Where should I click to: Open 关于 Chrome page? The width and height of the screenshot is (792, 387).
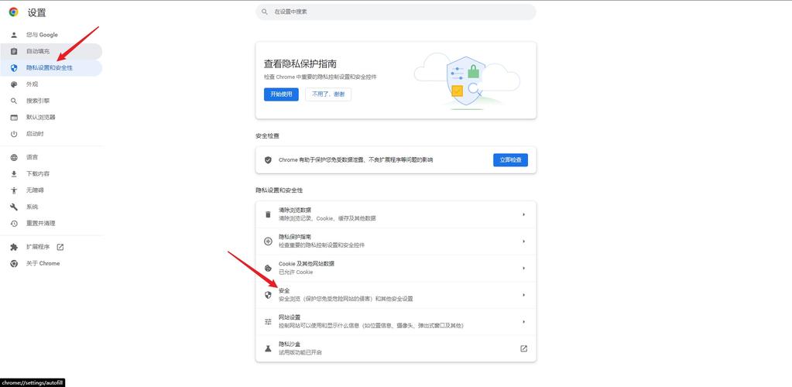pos(51,263)
